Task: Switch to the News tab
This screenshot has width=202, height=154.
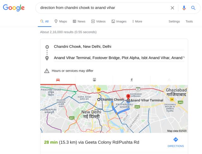Action: [79, 21]
